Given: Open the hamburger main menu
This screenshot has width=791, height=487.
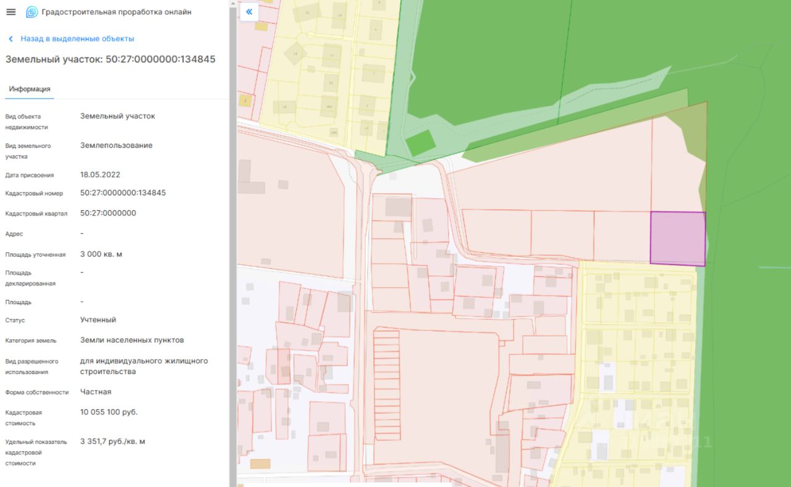Looking at the screenshot, I should [x=11, y=12].
